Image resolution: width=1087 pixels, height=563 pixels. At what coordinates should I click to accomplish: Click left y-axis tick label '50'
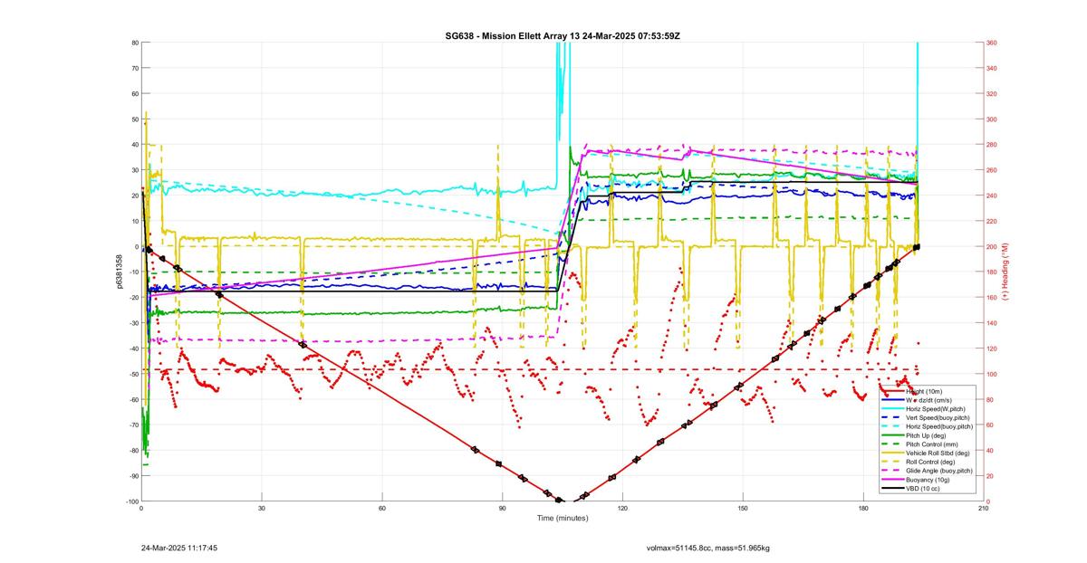click(x=134, y=119)
